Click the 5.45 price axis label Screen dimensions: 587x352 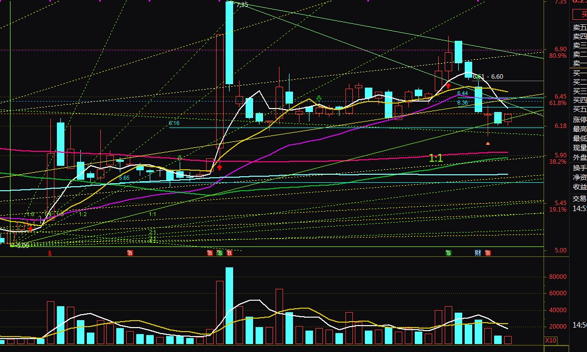(x=561, y=203)
